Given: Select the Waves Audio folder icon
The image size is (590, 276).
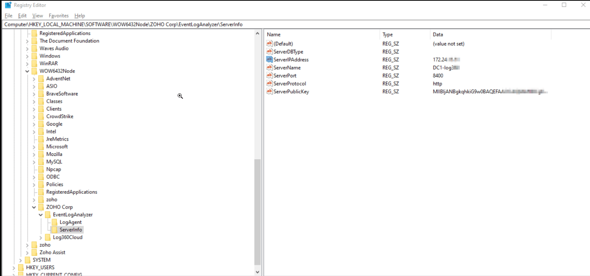Looking at the screenshot, I should 35,48.
